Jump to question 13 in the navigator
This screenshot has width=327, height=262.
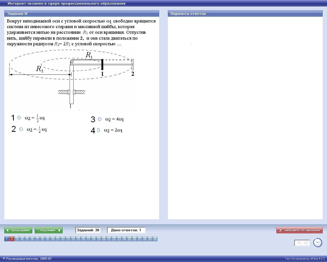click(x=68, y=239)
